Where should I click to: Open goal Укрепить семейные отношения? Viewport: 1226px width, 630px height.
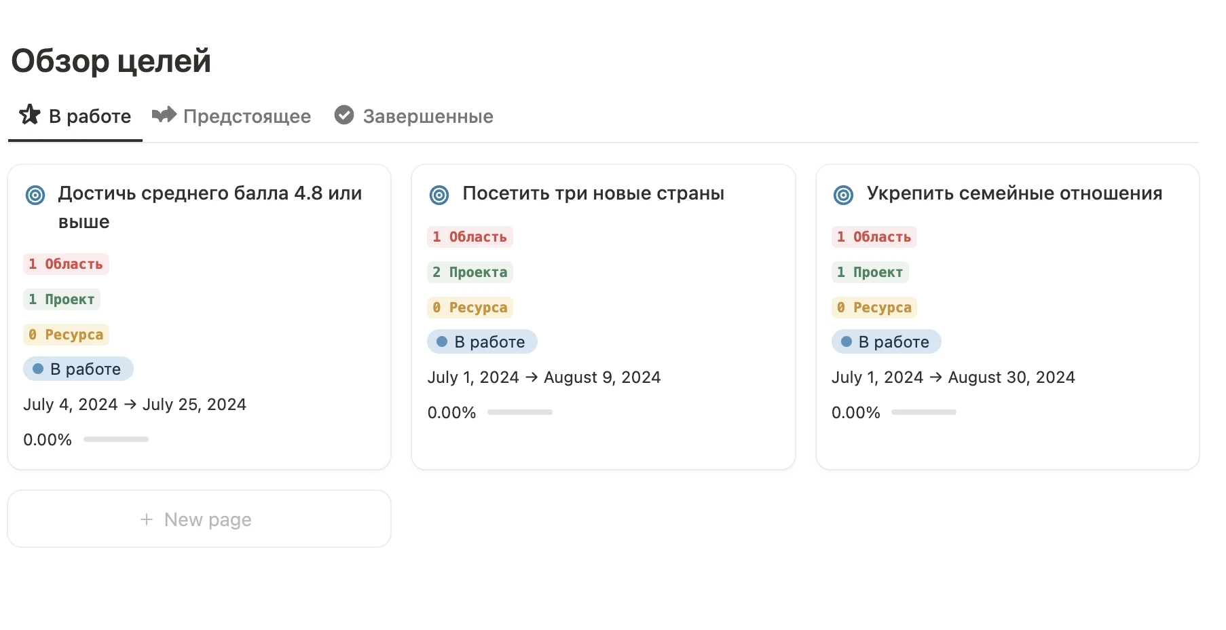pyautogui.click(x=1014, y=193)
